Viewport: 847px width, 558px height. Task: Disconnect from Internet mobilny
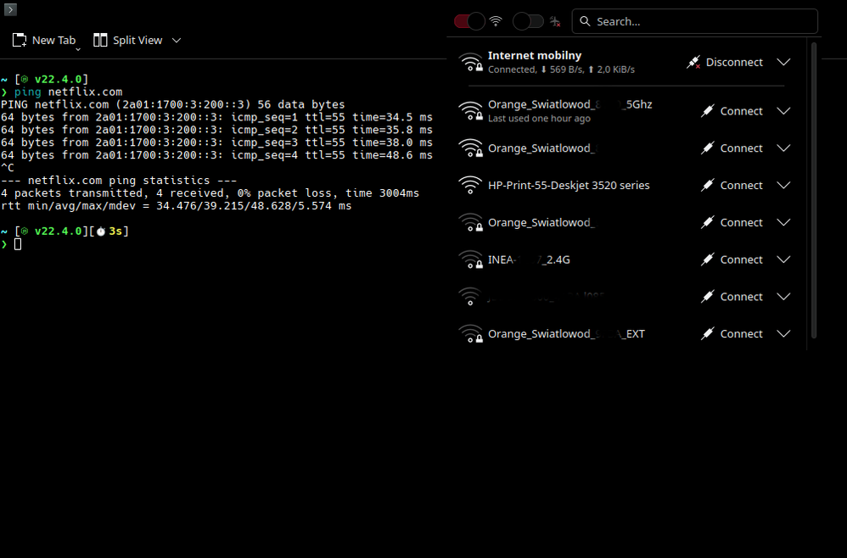click(725, 63)
